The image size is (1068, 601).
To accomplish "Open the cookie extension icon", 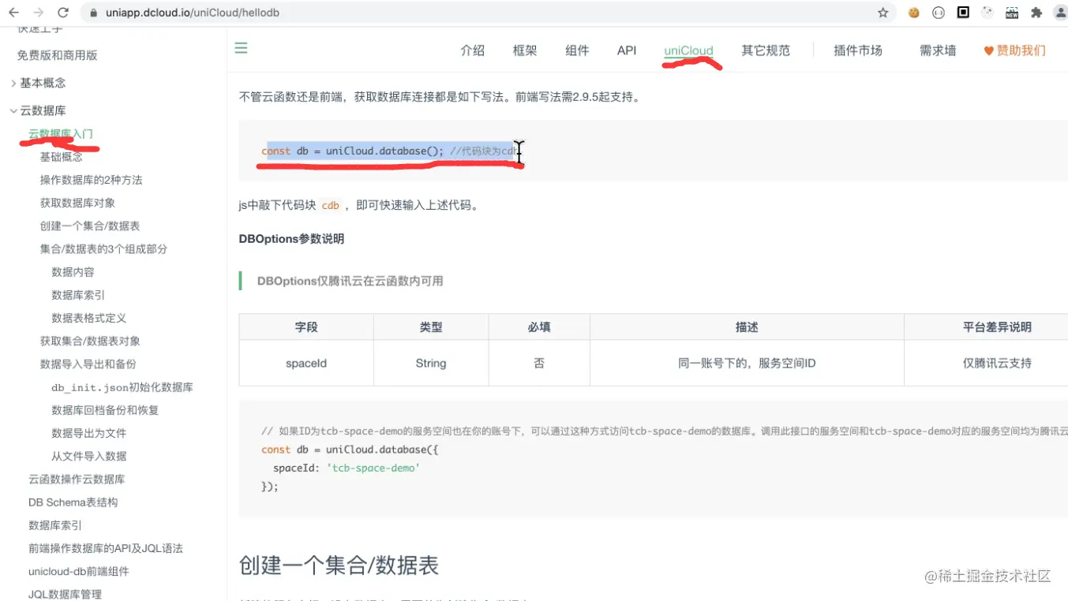I will [x=914, y=13].
